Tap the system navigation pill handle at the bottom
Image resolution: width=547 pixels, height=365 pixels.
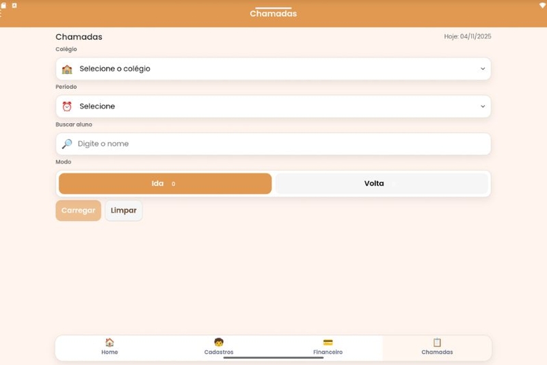273,357
